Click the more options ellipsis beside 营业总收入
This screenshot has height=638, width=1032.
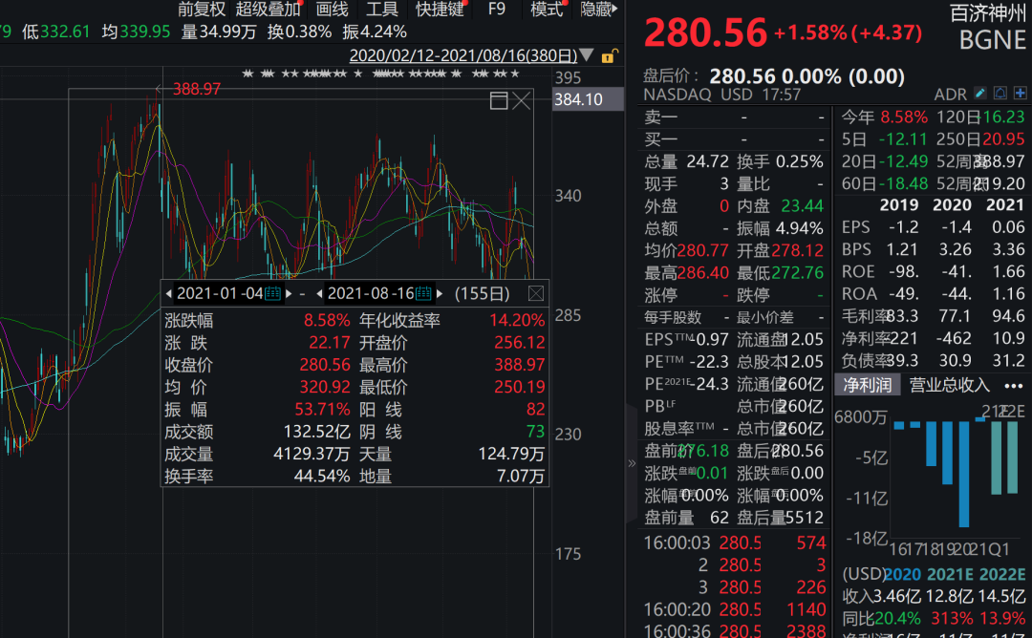[1011, 385]
